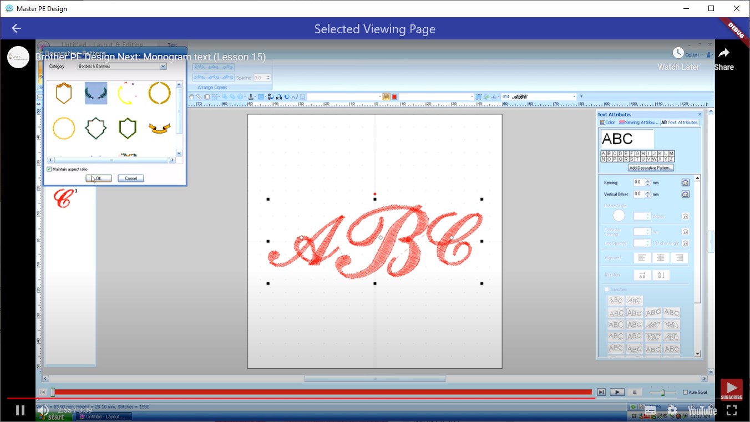Click the Watch Later clock icon
The height and width of the screenshot is (422, 750).
[678, 53]
